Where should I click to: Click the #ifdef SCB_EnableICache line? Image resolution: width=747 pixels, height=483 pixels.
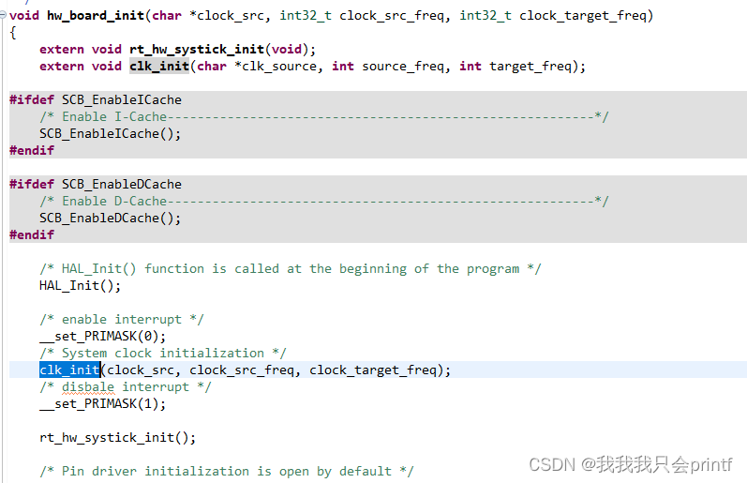[x=96, y=99]
